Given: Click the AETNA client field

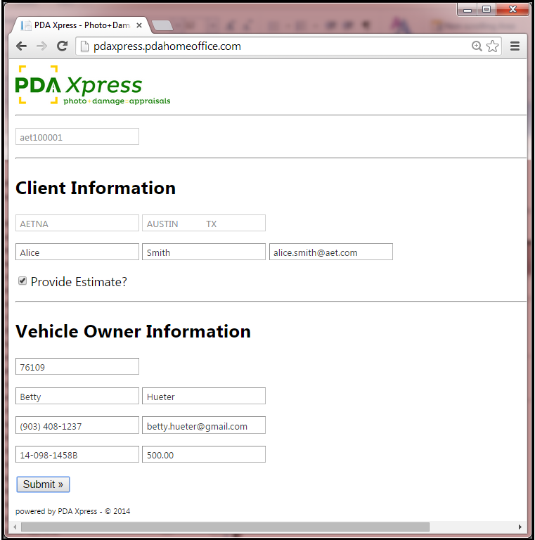Looking at the screenshot, I should point(77,223).
